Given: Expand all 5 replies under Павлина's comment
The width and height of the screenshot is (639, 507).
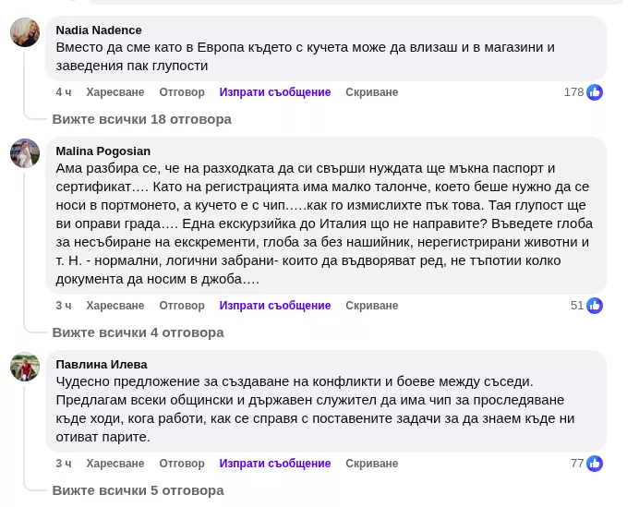Looking at the screenshot, I should point(138,490).
